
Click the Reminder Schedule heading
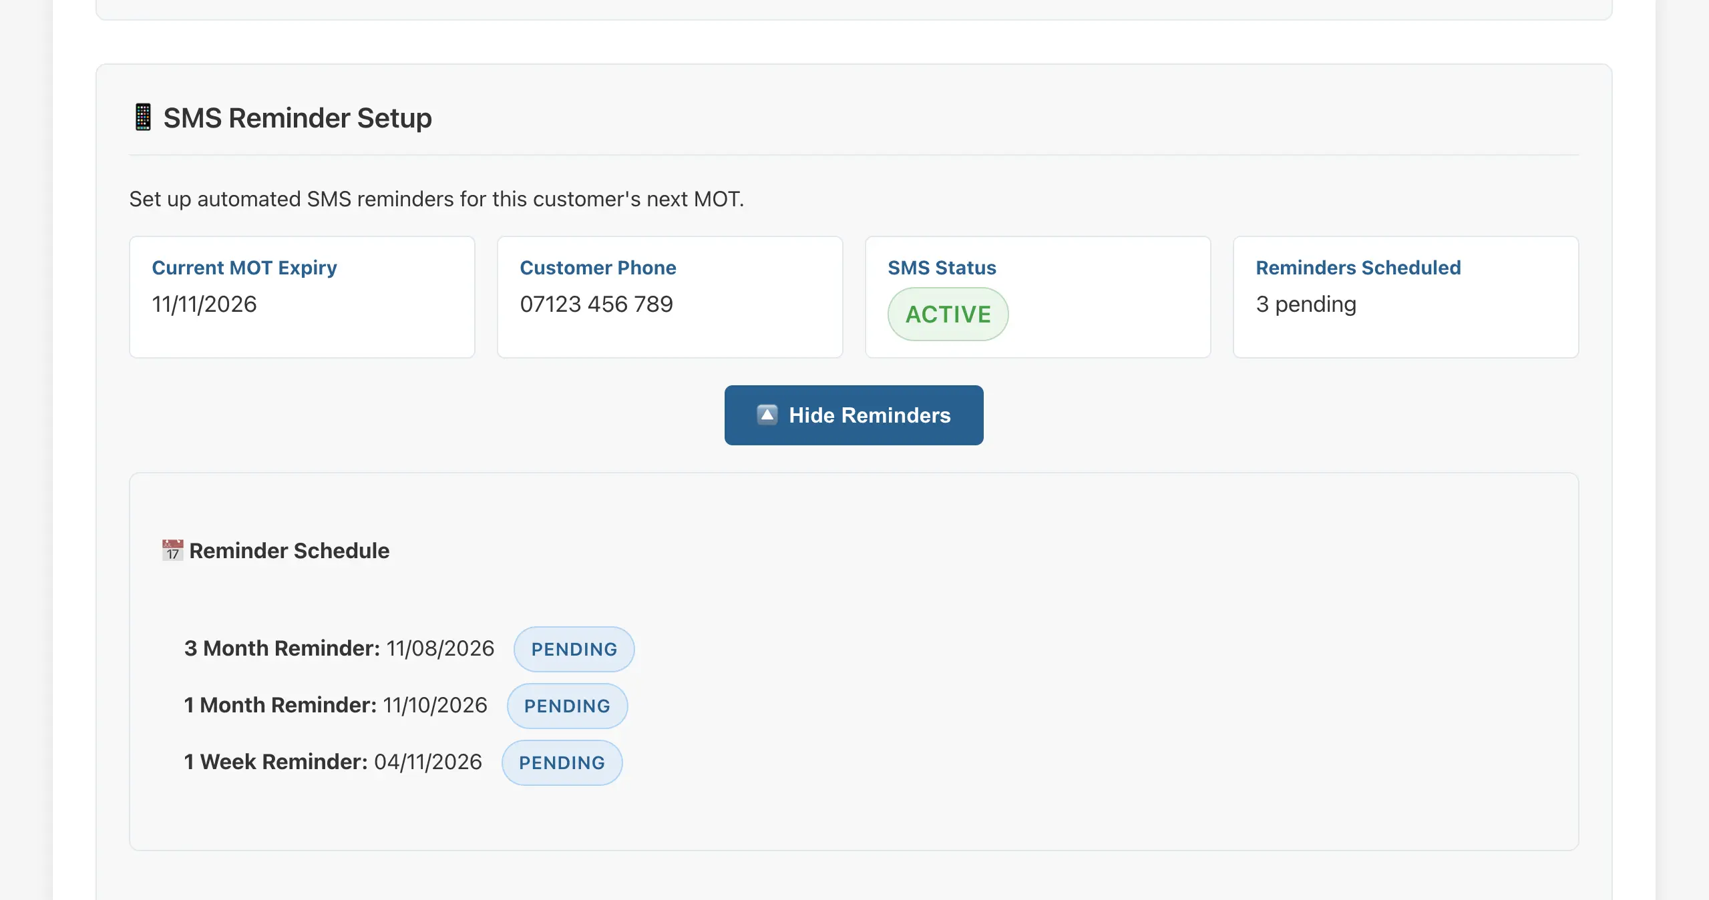289,551
